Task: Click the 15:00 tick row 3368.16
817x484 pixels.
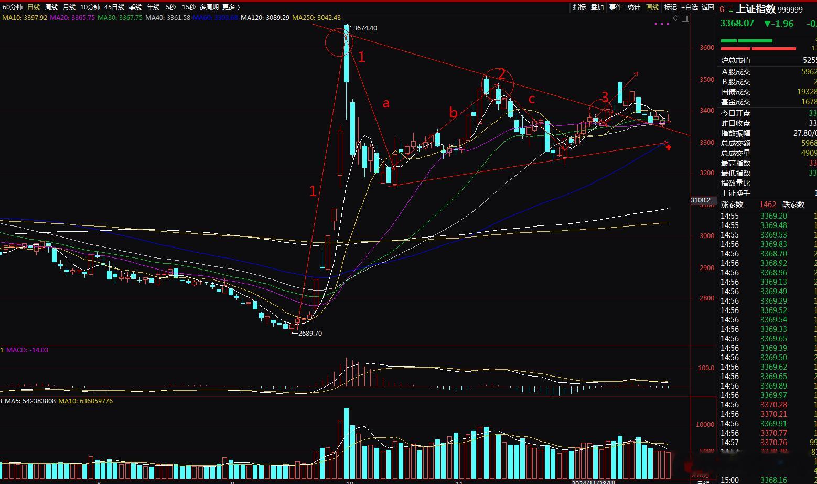Action: 768,480
